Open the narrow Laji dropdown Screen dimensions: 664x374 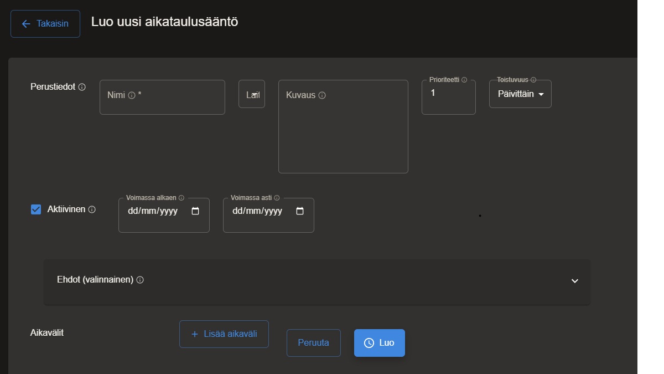click(252, 95)
